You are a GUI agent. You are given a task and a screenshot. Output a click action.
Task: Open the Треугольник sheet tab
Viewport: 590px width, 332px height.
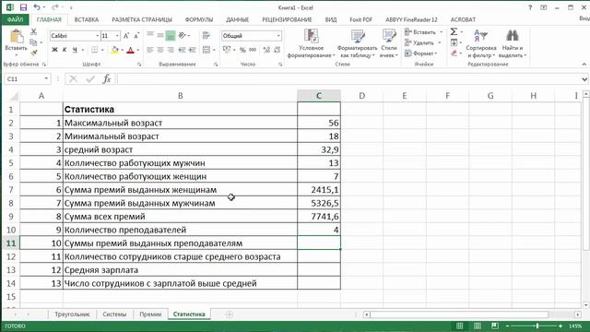pyautogui.click(x=72, y=314)
